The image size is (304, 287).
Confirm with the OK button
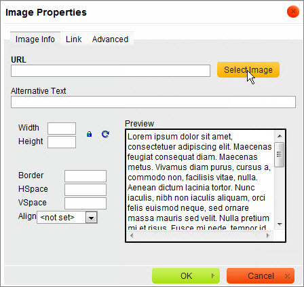[186, 276]
